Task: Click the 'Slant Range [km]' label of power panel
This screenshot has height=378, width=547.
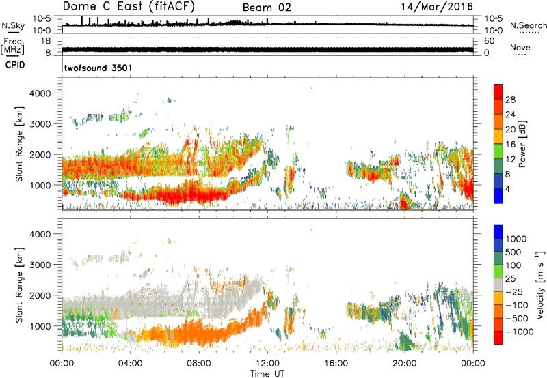Action: [x=19, y=144]
